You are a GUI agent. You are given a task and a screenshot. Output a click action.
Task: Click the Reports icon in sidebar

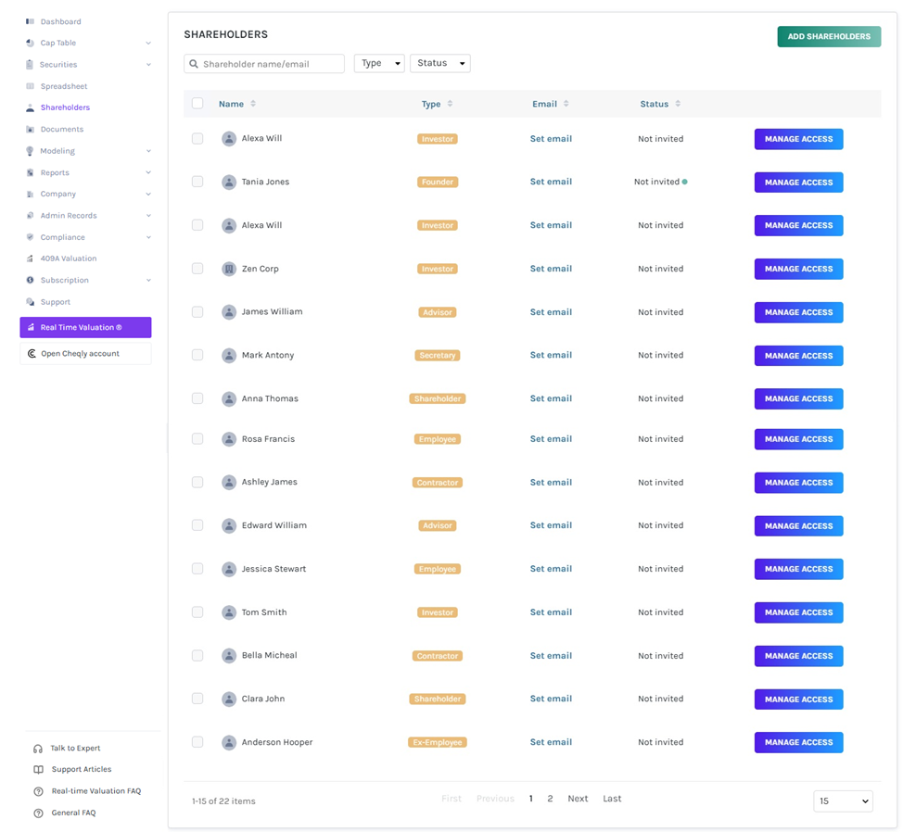[30, 172]
